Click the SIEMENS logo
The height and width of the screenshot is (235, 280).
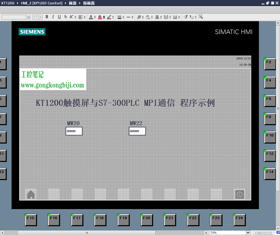[32, 32]
